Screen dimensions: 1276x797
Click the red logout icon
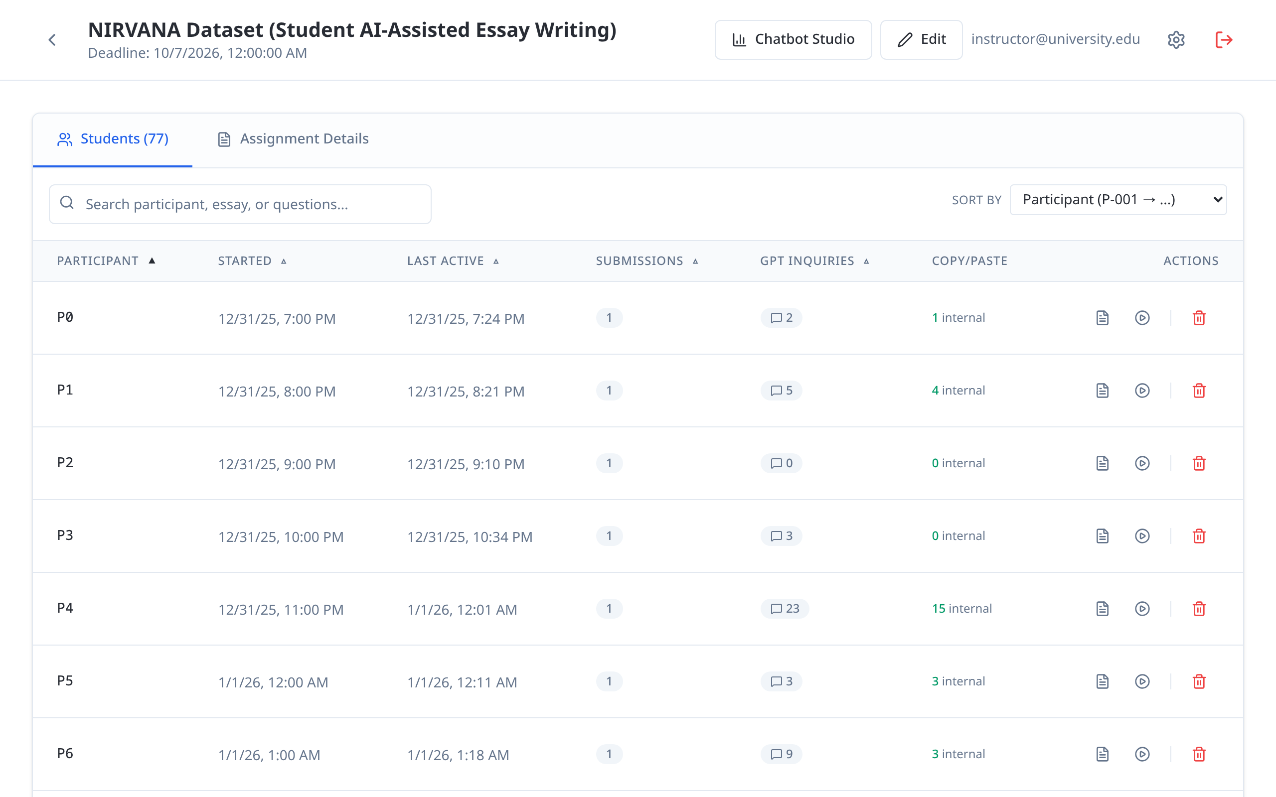click(x=1224, y=39)
